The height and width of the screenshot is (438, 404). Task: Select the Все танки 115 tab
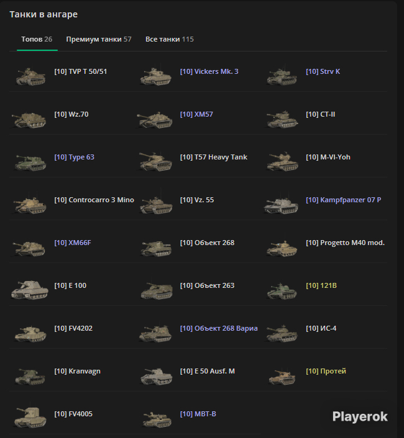coord(170,39)
